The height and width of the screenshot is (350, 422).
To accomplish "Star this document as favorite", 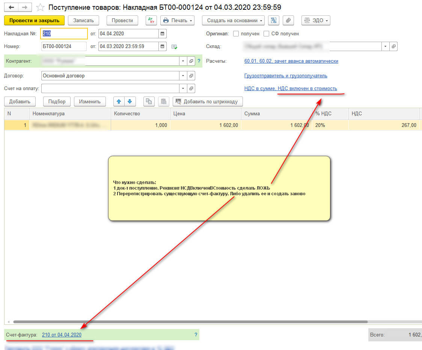I will [x=40, y=7].
